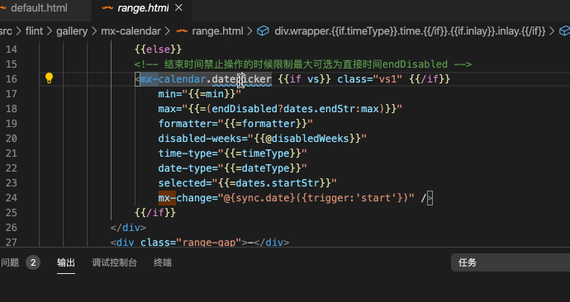
Task: Click the closing </div> tag on line 26
Action: coord(128,228)
